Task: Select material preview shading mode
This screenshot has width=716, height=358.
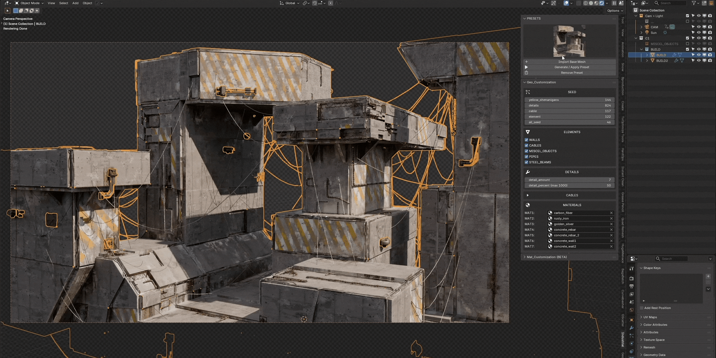Action: pos(596,3)
